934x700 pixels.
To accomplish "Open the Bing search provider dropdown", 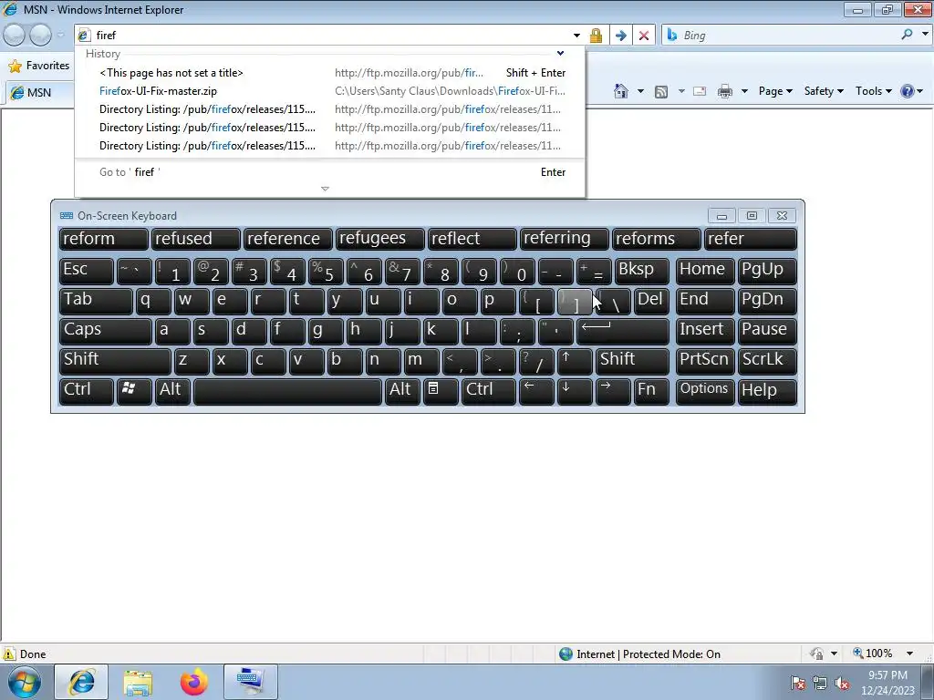I will pos(925,35).
